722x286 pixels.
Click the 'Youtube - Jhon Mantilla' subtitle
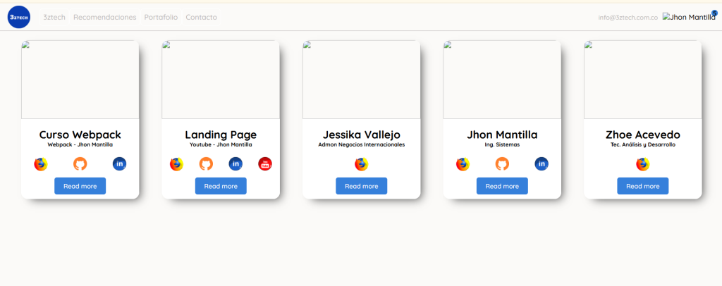click(221, 144)
